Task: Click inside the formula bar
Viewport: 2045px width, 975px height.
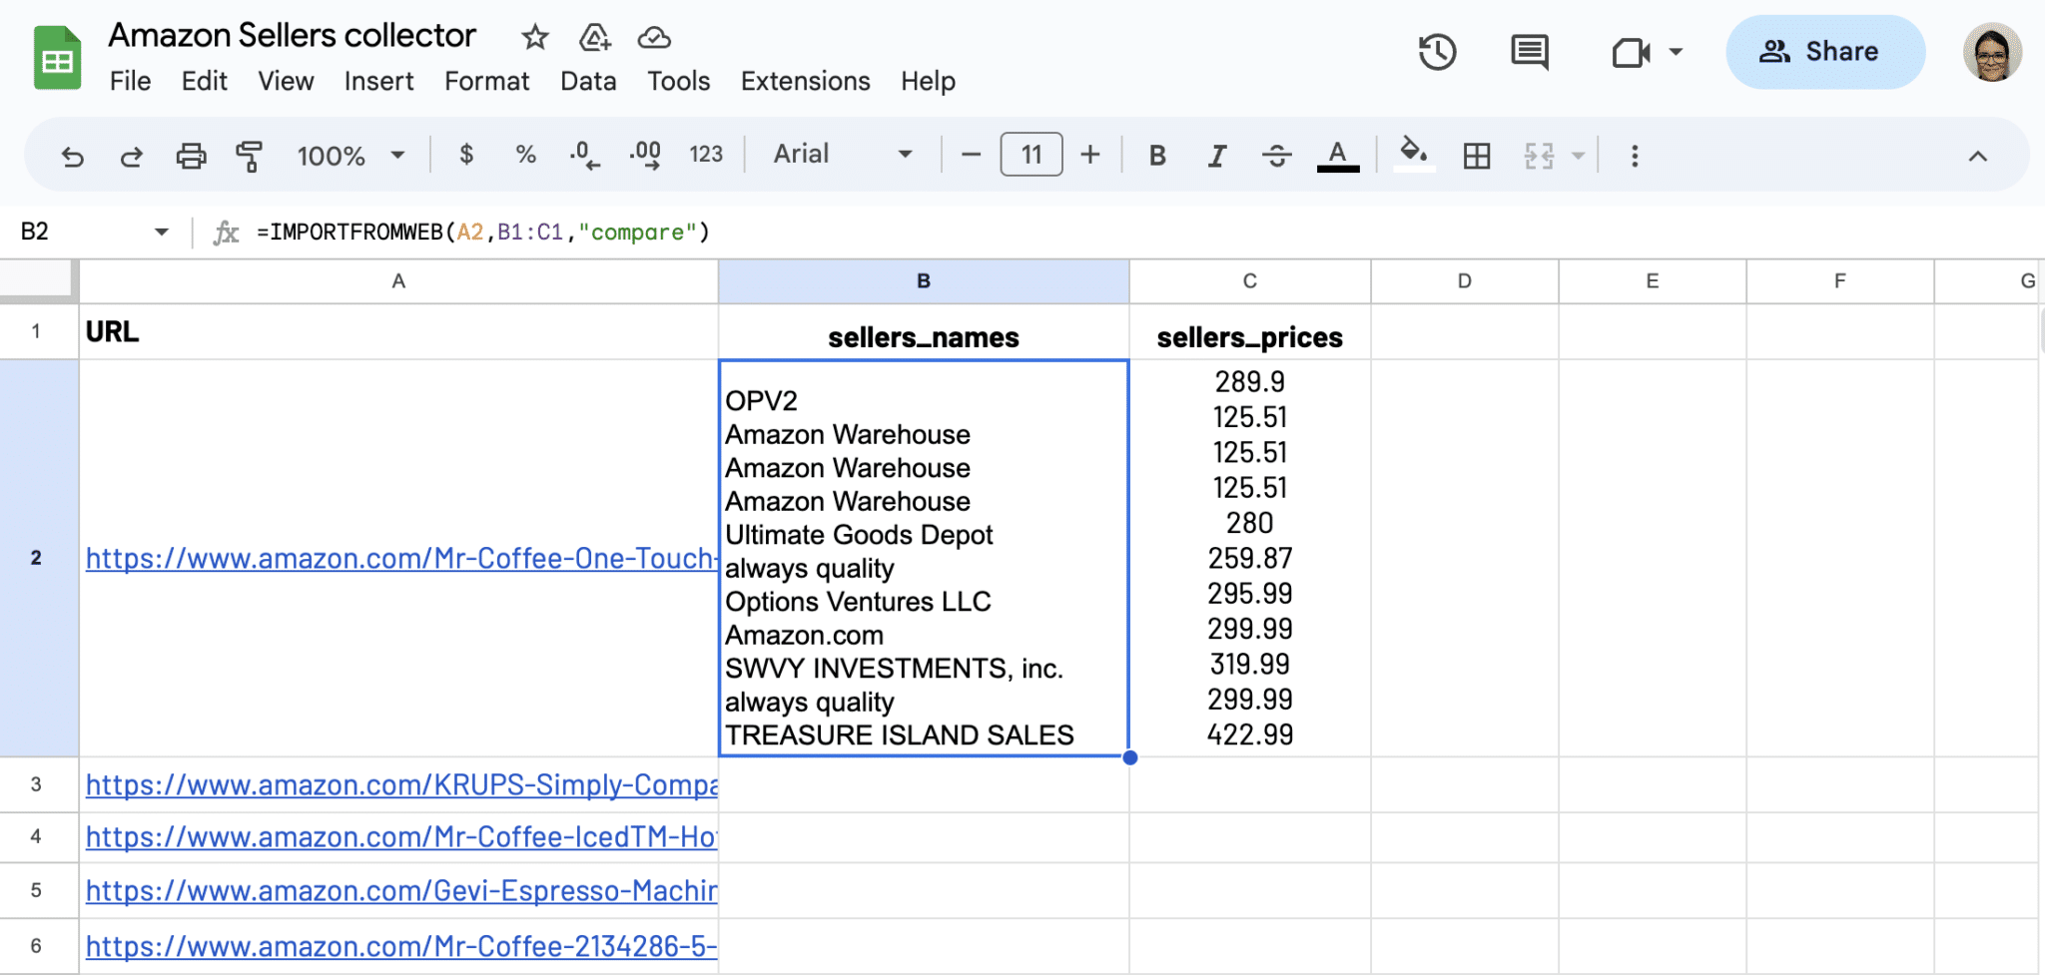Action: pyautogui.click(x=799, y=232)
